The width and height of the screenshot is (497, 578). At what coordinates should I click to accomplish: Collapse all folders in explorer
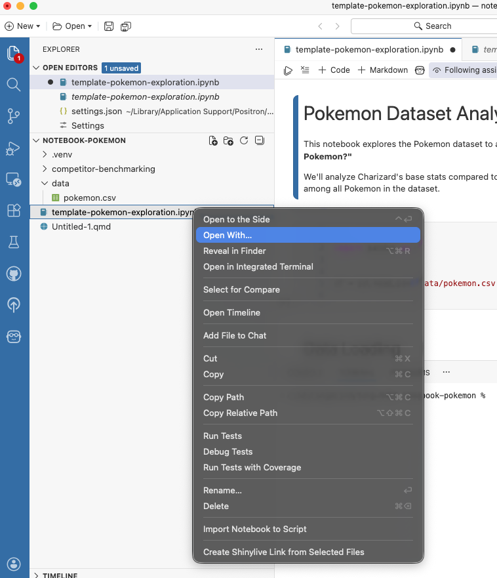pos(259,140)
